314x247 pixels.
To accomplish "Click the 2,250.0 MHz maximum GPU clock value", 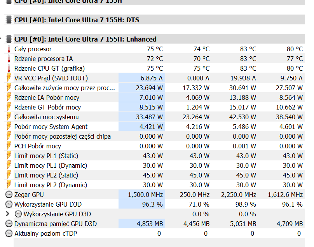I will click(x=239, y=195).
